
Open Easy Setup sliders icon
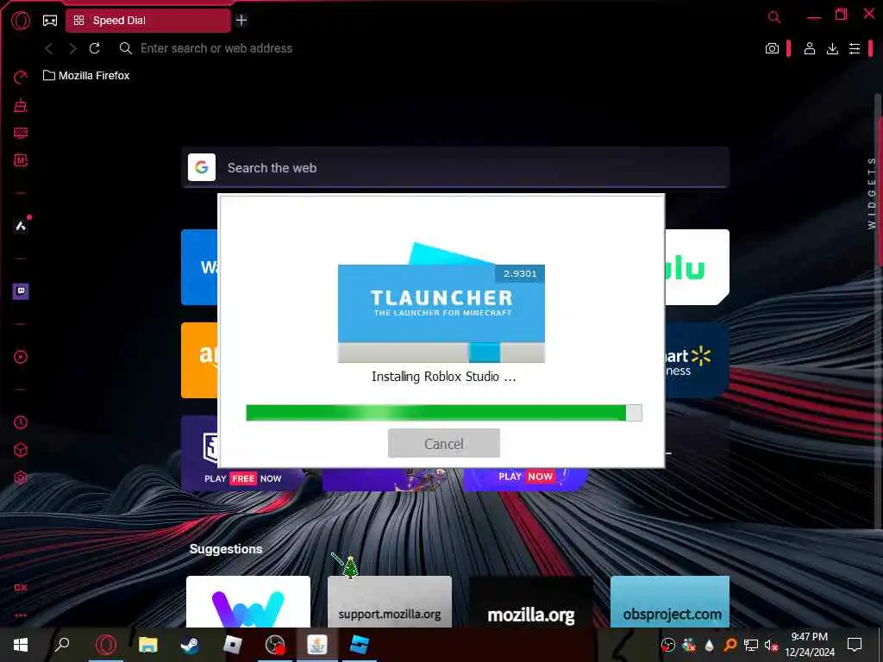pyautogui.click(x=855, y=48)
